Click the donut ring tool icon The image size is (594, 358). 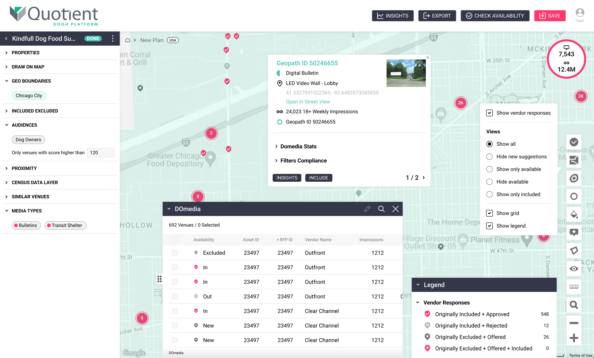(574, 178)
